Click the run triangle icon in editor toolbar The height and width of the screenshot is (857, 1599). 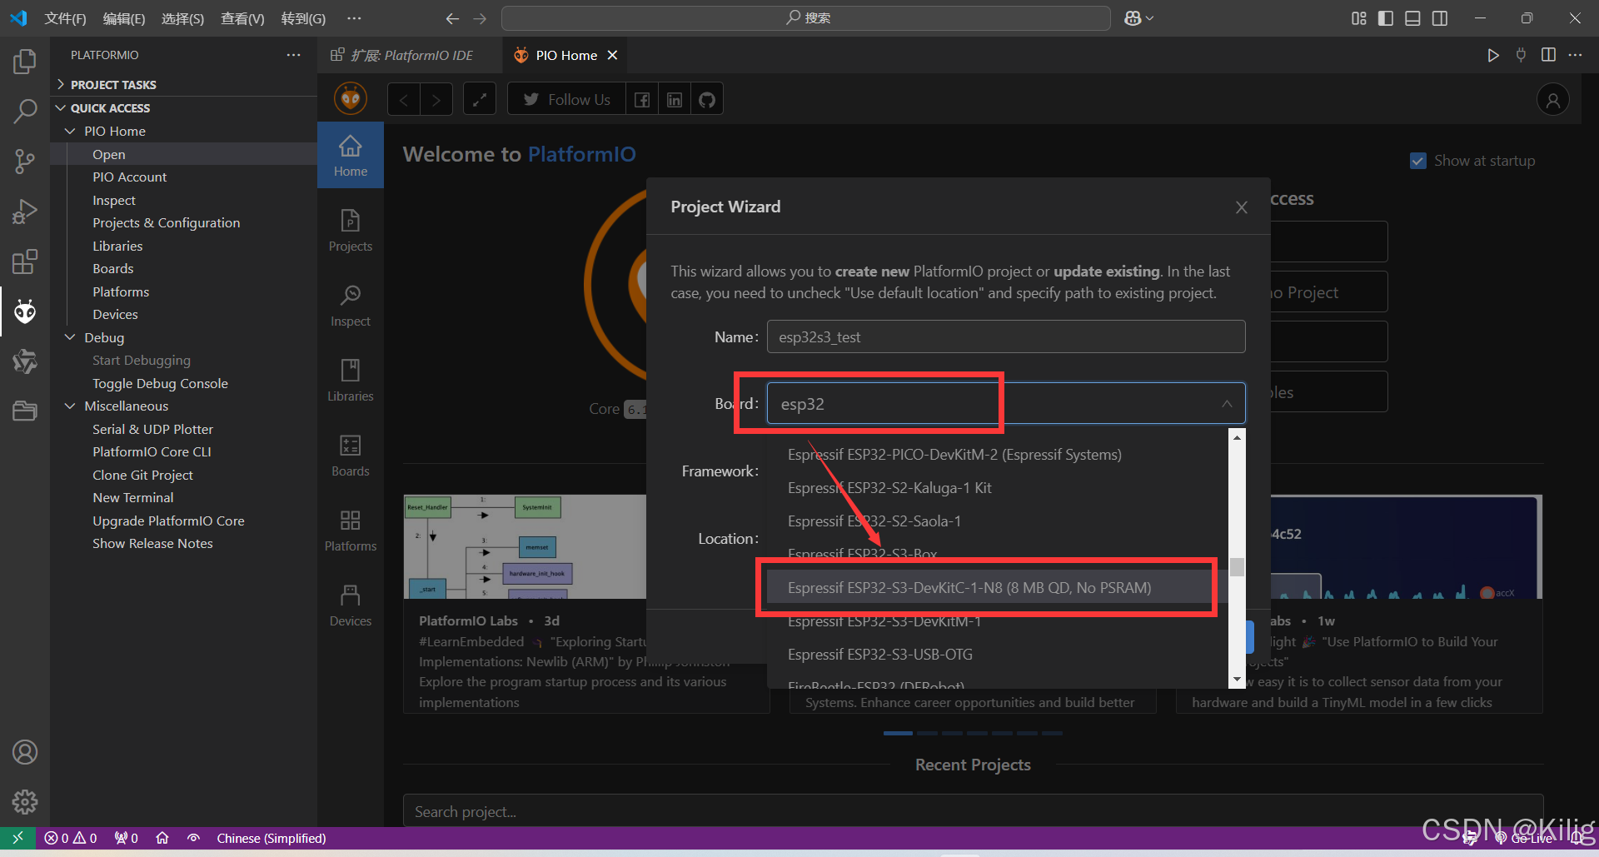1493,55
